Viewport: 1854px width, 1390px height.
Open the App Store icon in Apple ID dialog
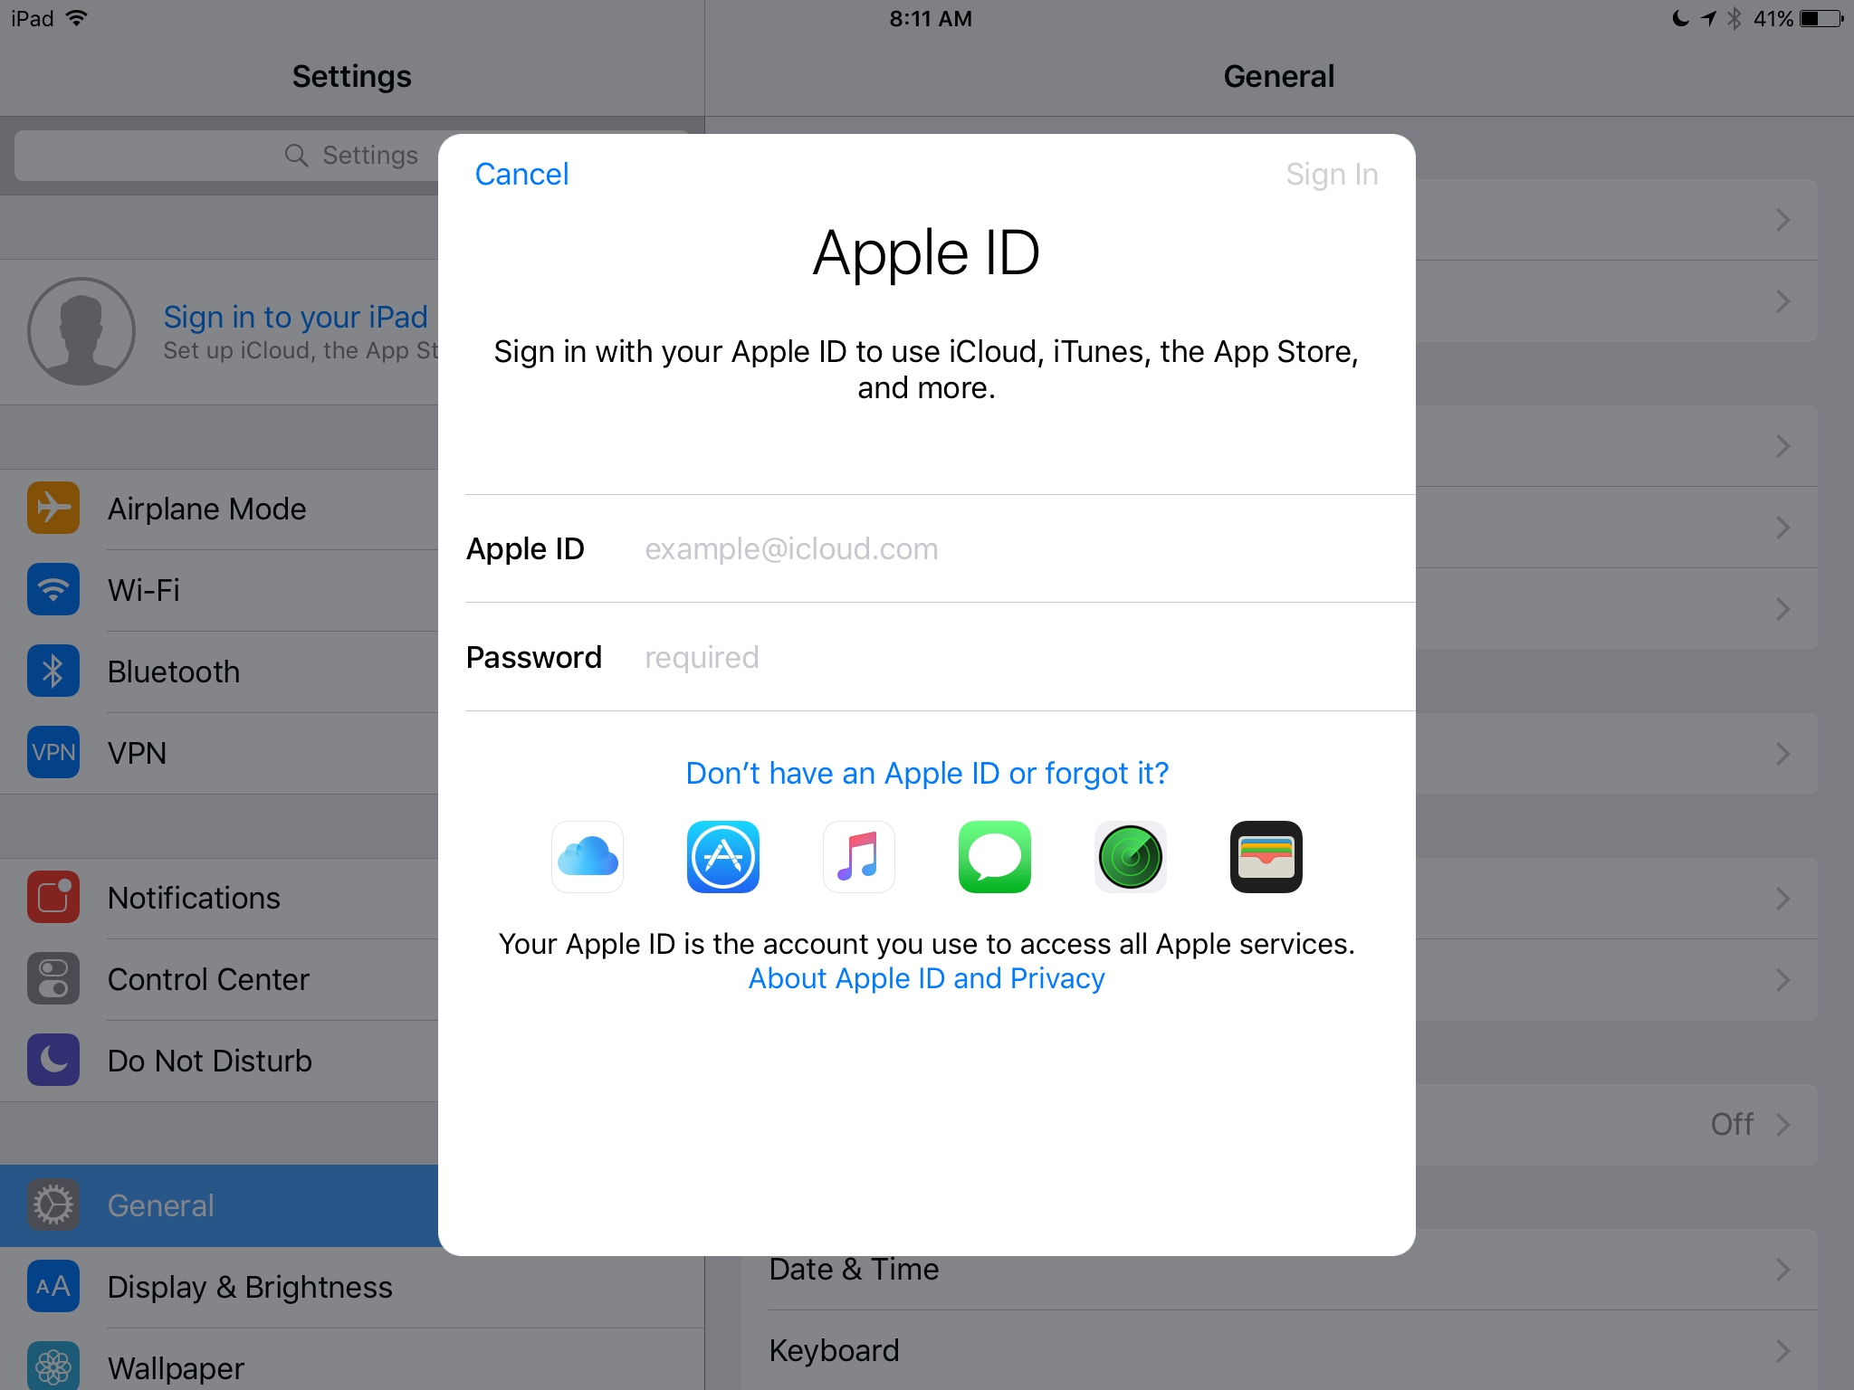point(722,857)
